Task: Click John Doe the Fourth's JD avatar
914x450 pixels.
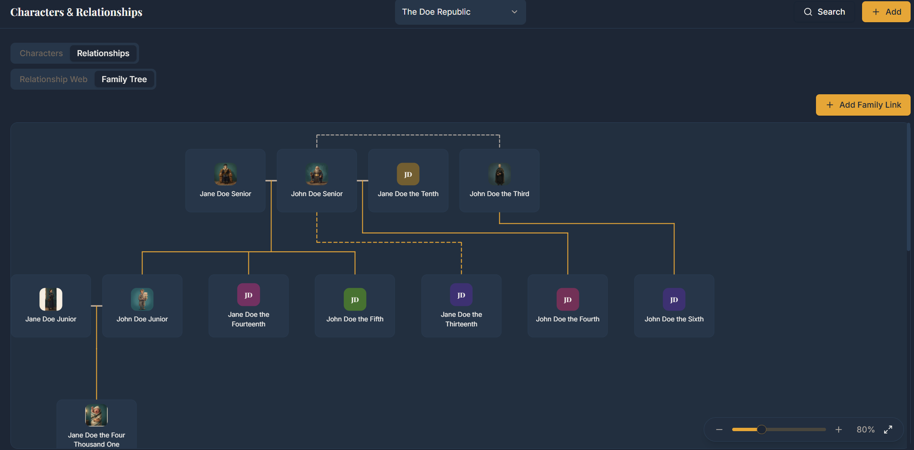Action: [x=568, y=299]
